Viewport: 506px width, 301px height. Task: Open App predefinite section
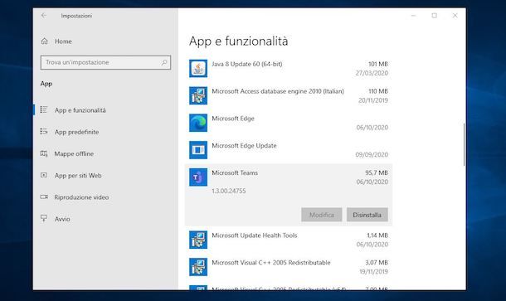[x=76, y=132]
